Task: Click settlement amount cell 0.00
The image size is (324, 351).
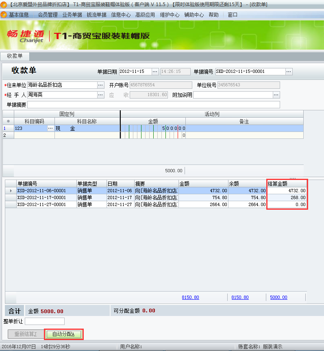Action: (x=287, y=204)
